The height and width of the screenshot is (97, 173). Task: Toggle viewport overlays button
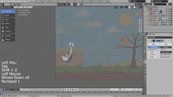coord(124,7)
